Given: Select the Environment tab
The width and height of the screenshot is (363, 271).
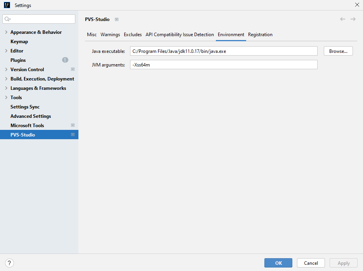Looking at the screenshot, I should [x=231, y=35].
